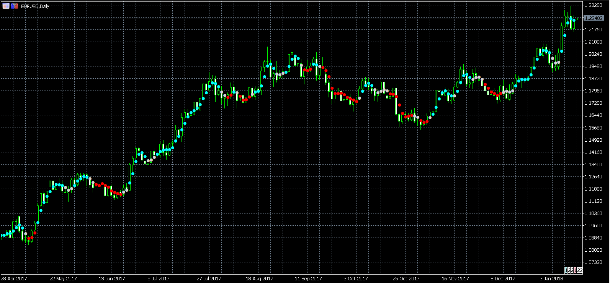
Task: Click the 3 Jan 2018 date label
Action: [551, 279]
